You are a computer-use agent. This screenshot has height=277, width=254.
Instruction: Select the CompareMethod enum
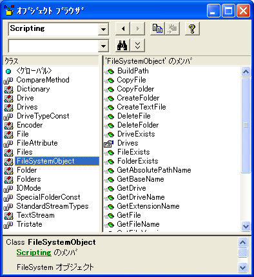click(43, 80)
